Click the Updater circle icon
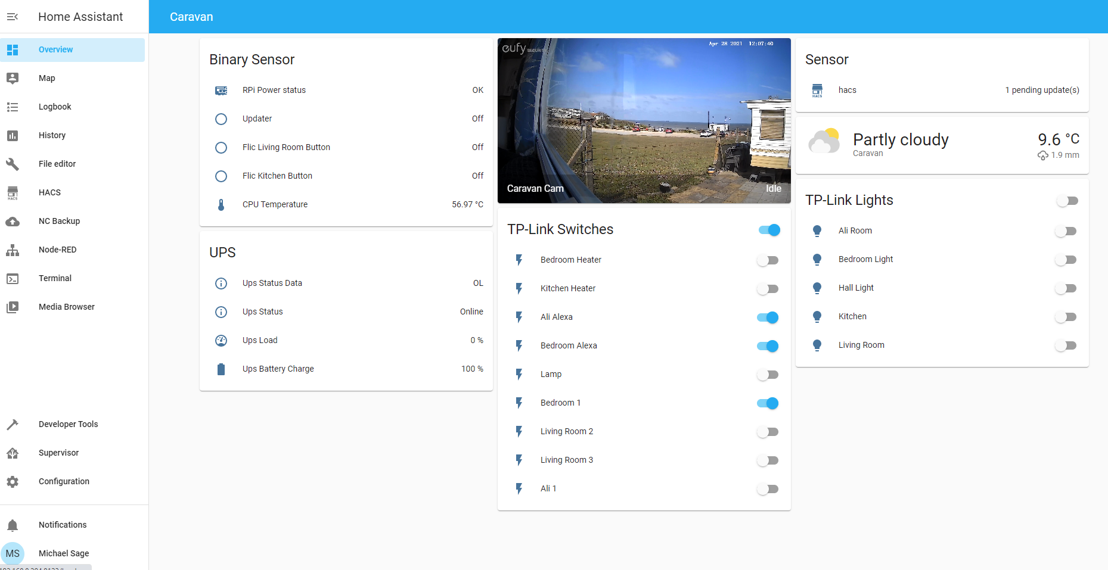The height and width of the screenshot is (570, 1108). point(221,119)
